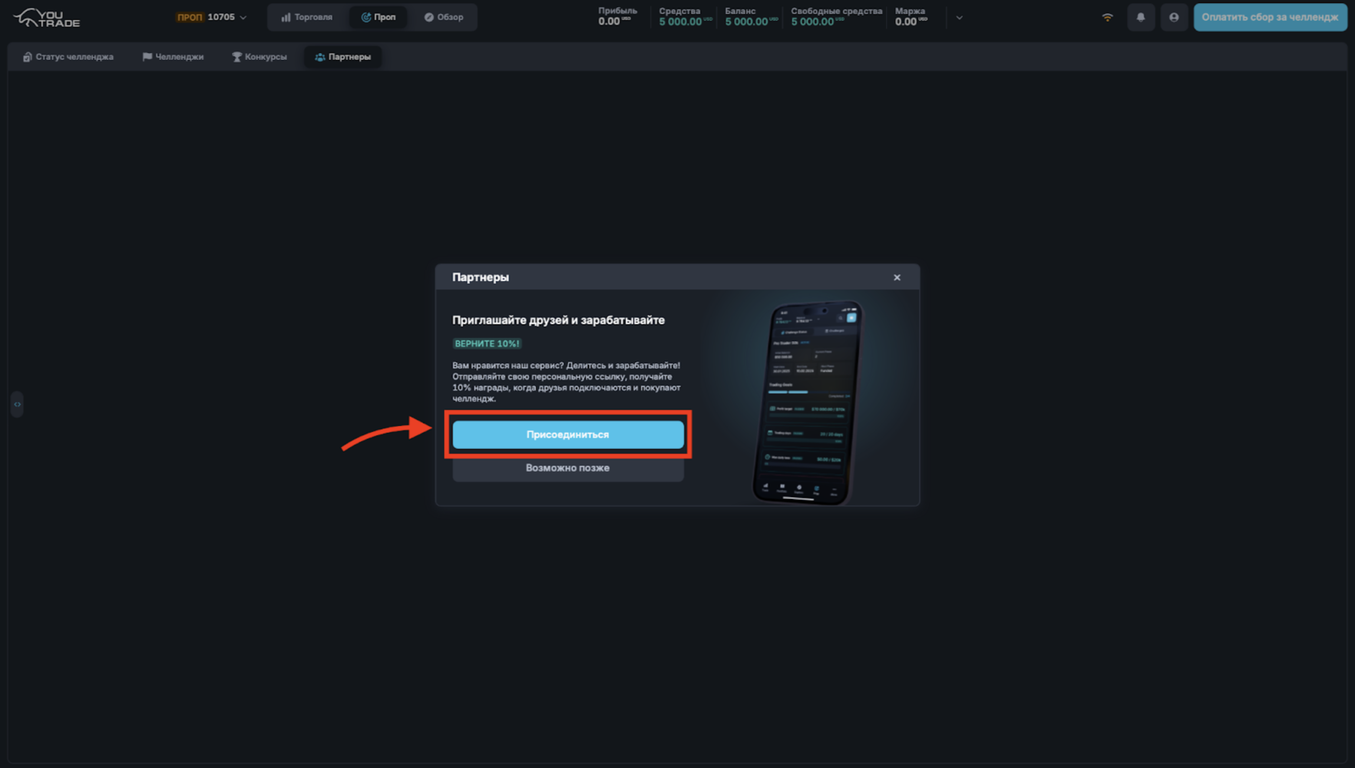Switch to the Торговля tab

[x=307, y=17]
